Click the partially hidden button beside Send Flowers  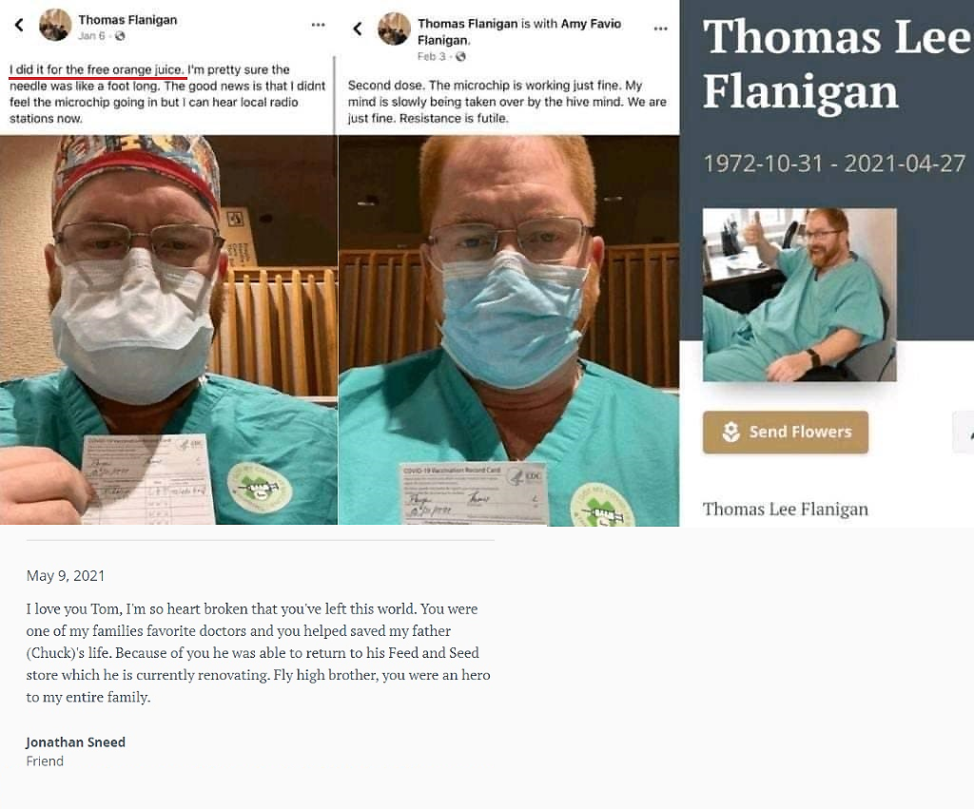point(964,433)
